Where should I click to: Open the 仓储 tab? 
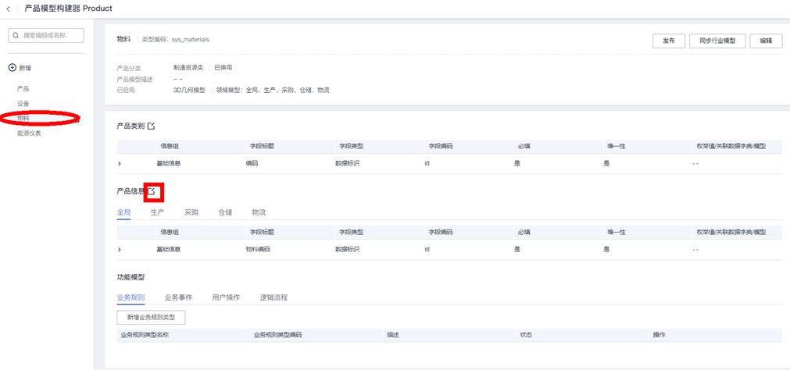click(x=225, y=212)
